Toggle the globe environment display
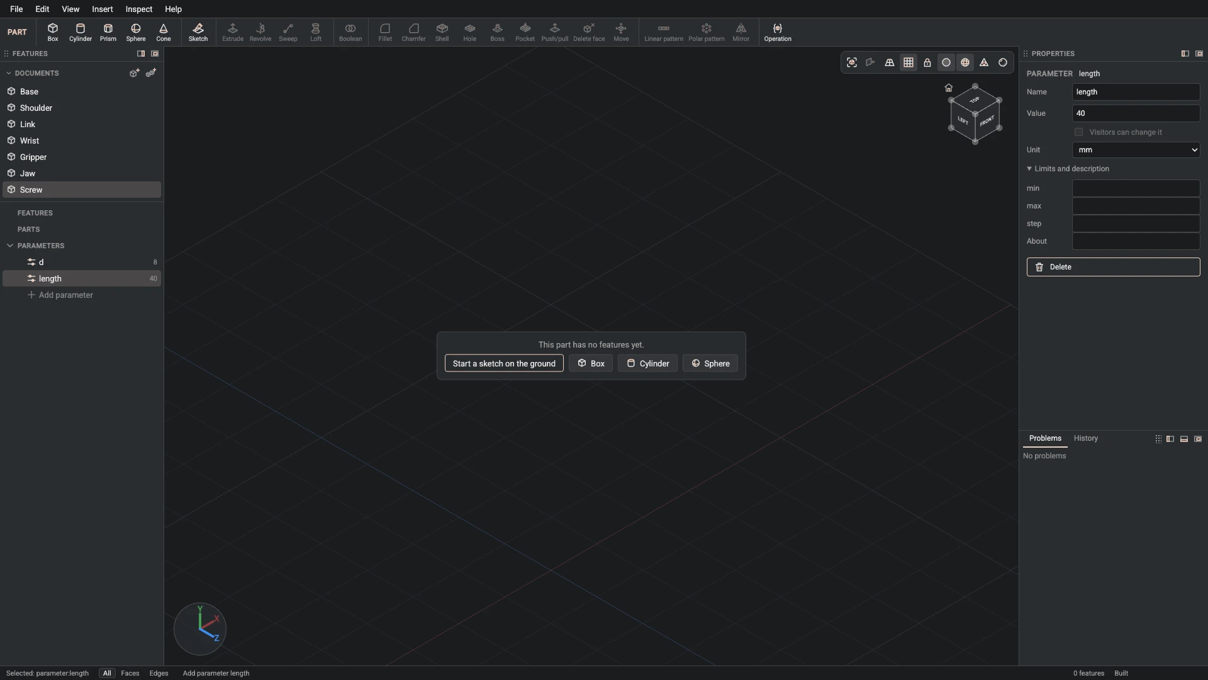This screenshot has height=680, width=1208. pos(965,62)
